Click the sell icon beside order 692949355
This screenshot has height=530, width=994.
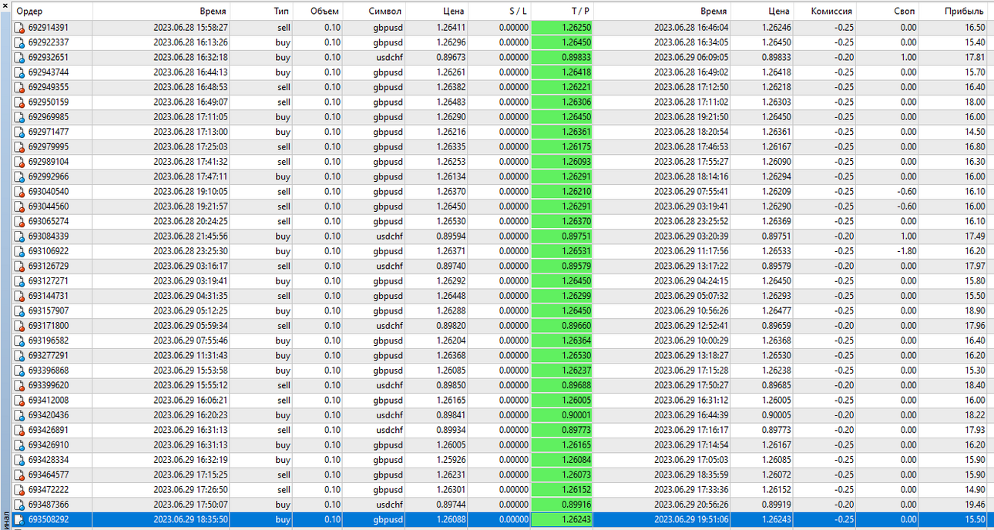(19, 87)
